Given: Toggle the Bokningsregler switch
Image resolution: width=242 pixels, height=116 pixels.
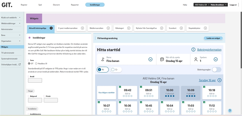Looking at the screenshot, I should [x=217, y=70].
